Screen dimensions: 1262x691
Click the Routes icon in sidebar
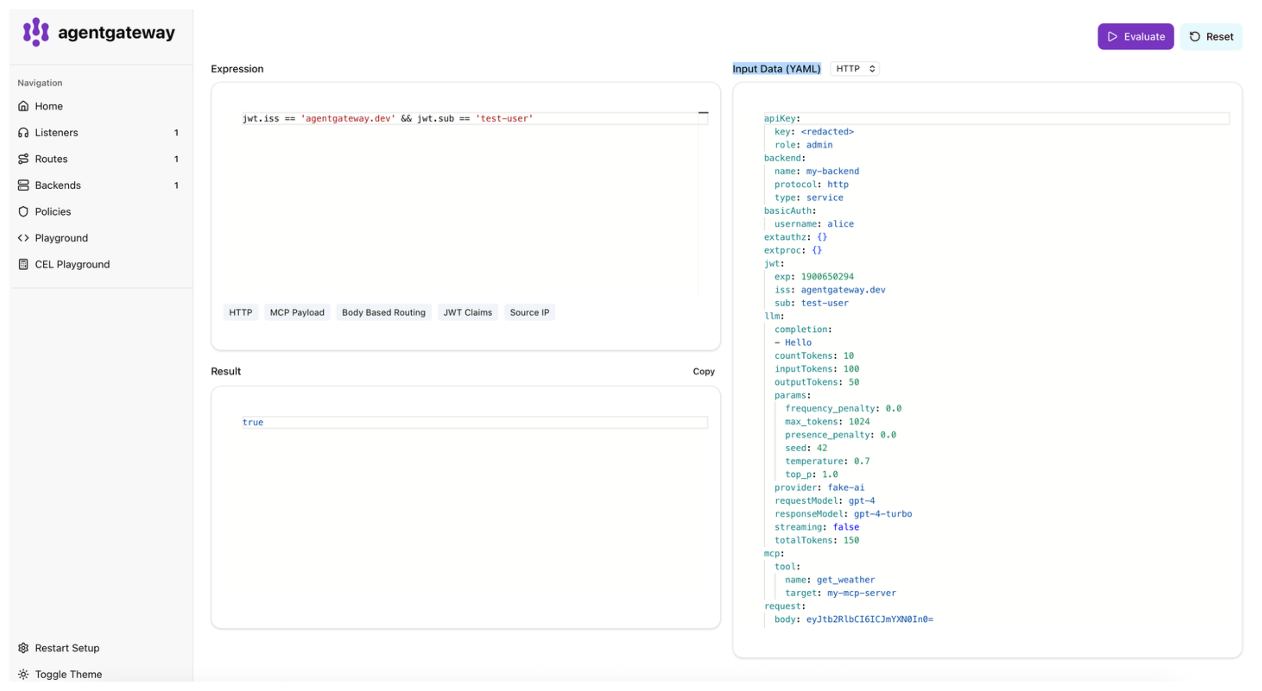coord(23,159)
